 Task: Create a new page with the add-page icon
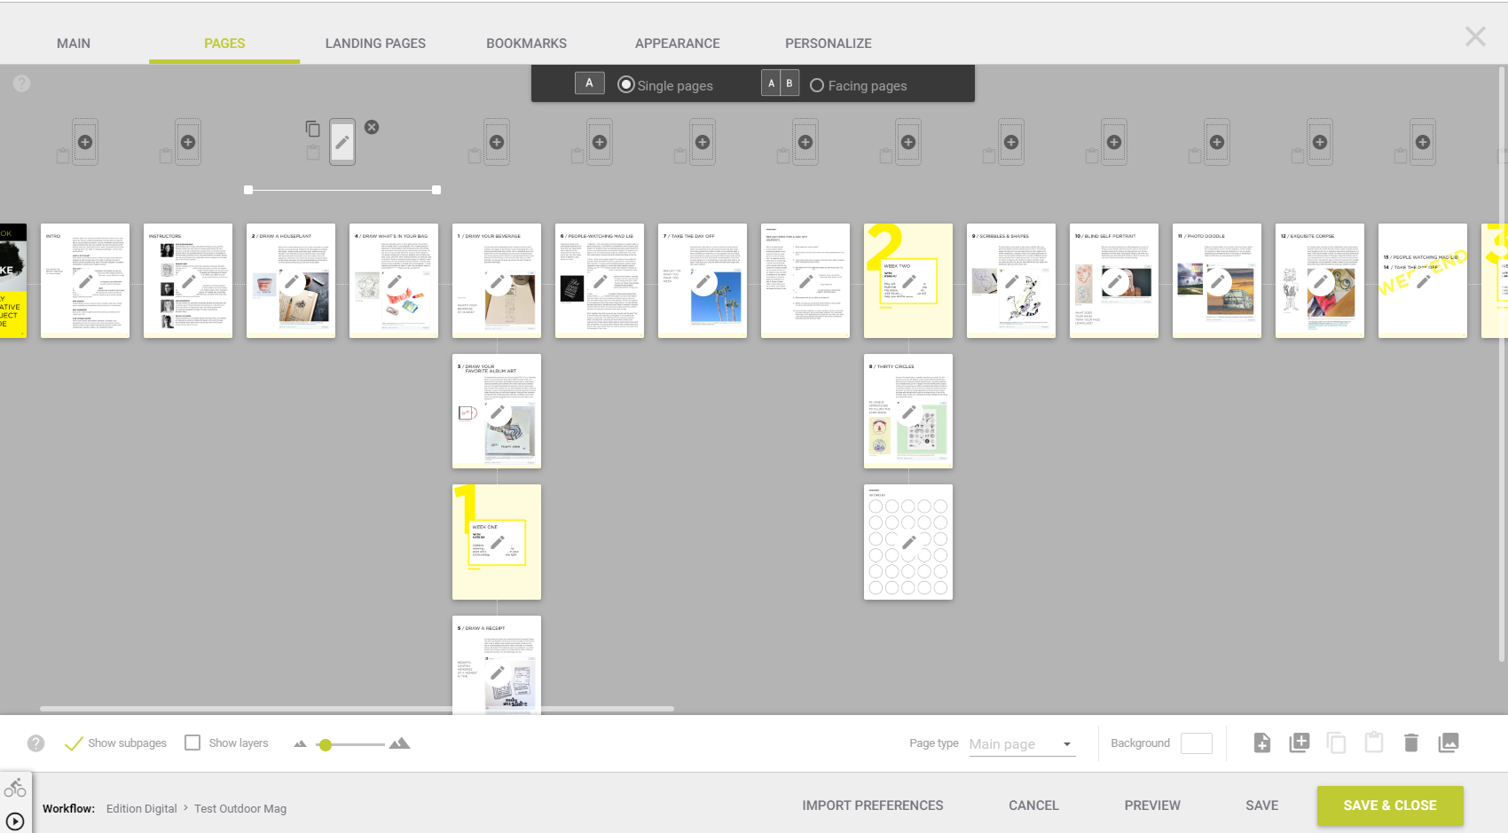[1262, 743]
